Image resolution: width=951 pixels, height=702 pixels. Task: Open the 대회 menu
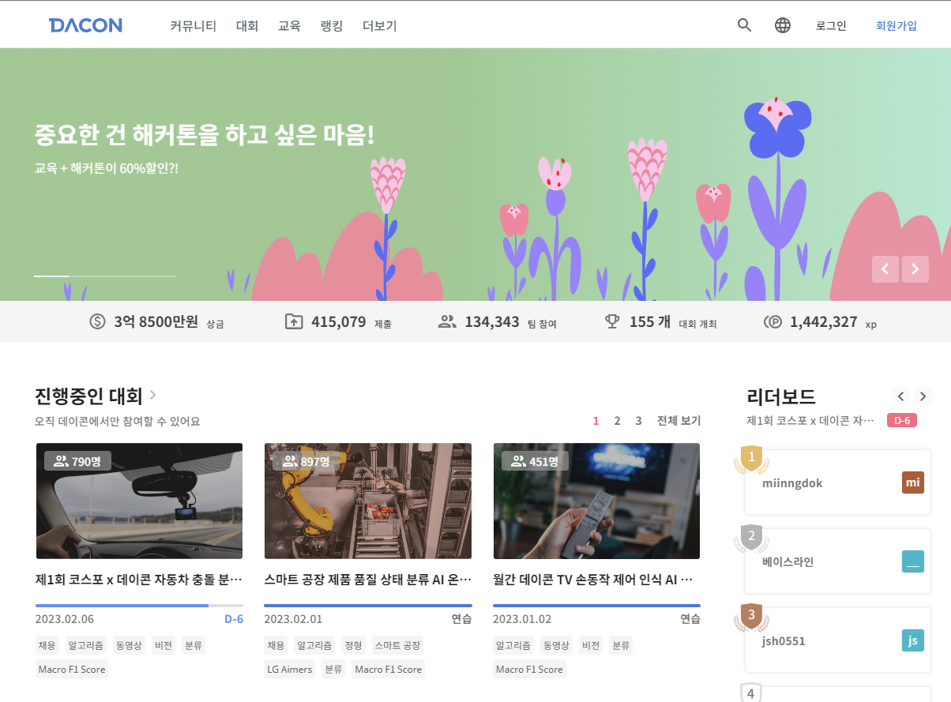(x=247, y=25)
